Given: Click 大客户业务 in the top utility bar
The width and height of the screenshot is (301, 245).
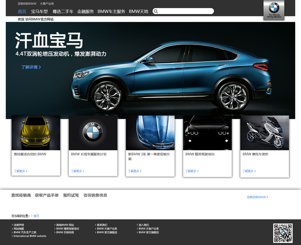Looking at the screenshot, I should click(x=47, y=4).
